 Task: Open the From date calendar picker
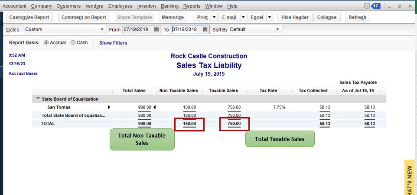pyautogui.click(x=156, y=29)
